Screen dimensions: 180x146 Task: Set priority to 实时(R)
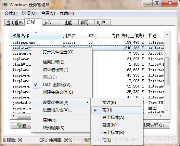coord(117,103)
